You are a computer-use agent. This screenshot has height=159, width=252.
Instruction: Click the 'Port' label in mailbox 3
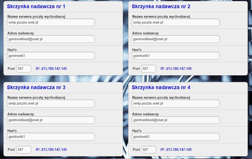(x=11, y=150)
